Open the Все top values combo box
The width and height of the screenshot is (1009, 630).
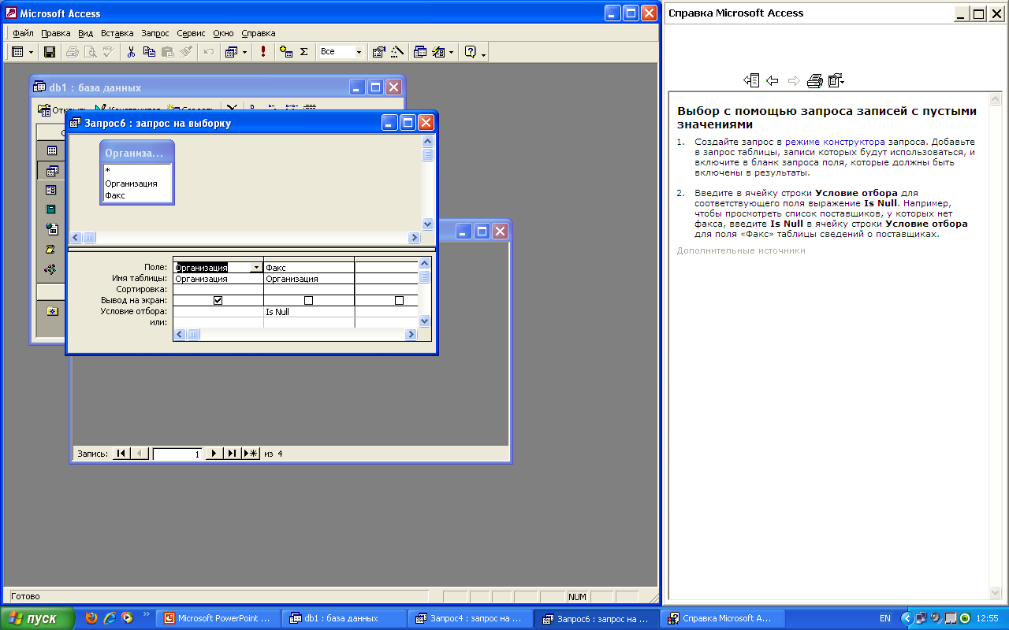pos(341,52)
